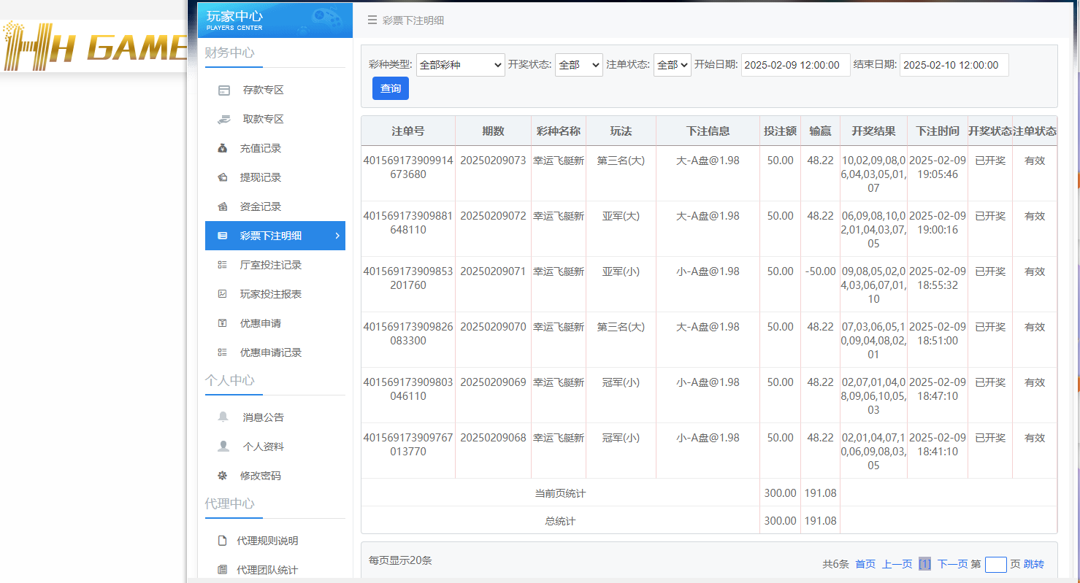This screenshot has height=583, width=1080.
Task: Select the 存款专区 deposit icon in the sidebar
Action: pos(224,89)
